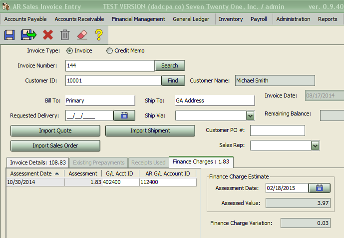Open the Inventory menu

(231, 19)
